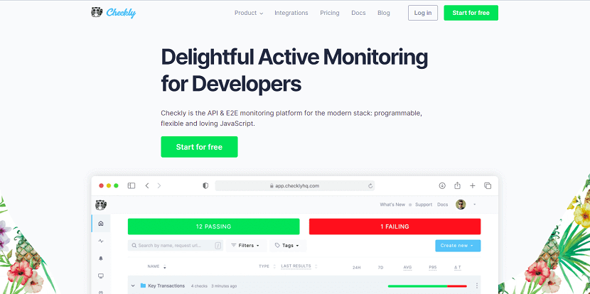Open the Tags dropdown

tap(288, 246)
